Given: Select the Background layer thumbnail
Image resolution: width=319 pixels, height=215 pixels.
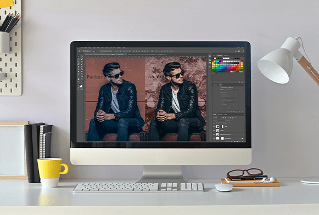Looking at the screenshot, I should point(217,138).
